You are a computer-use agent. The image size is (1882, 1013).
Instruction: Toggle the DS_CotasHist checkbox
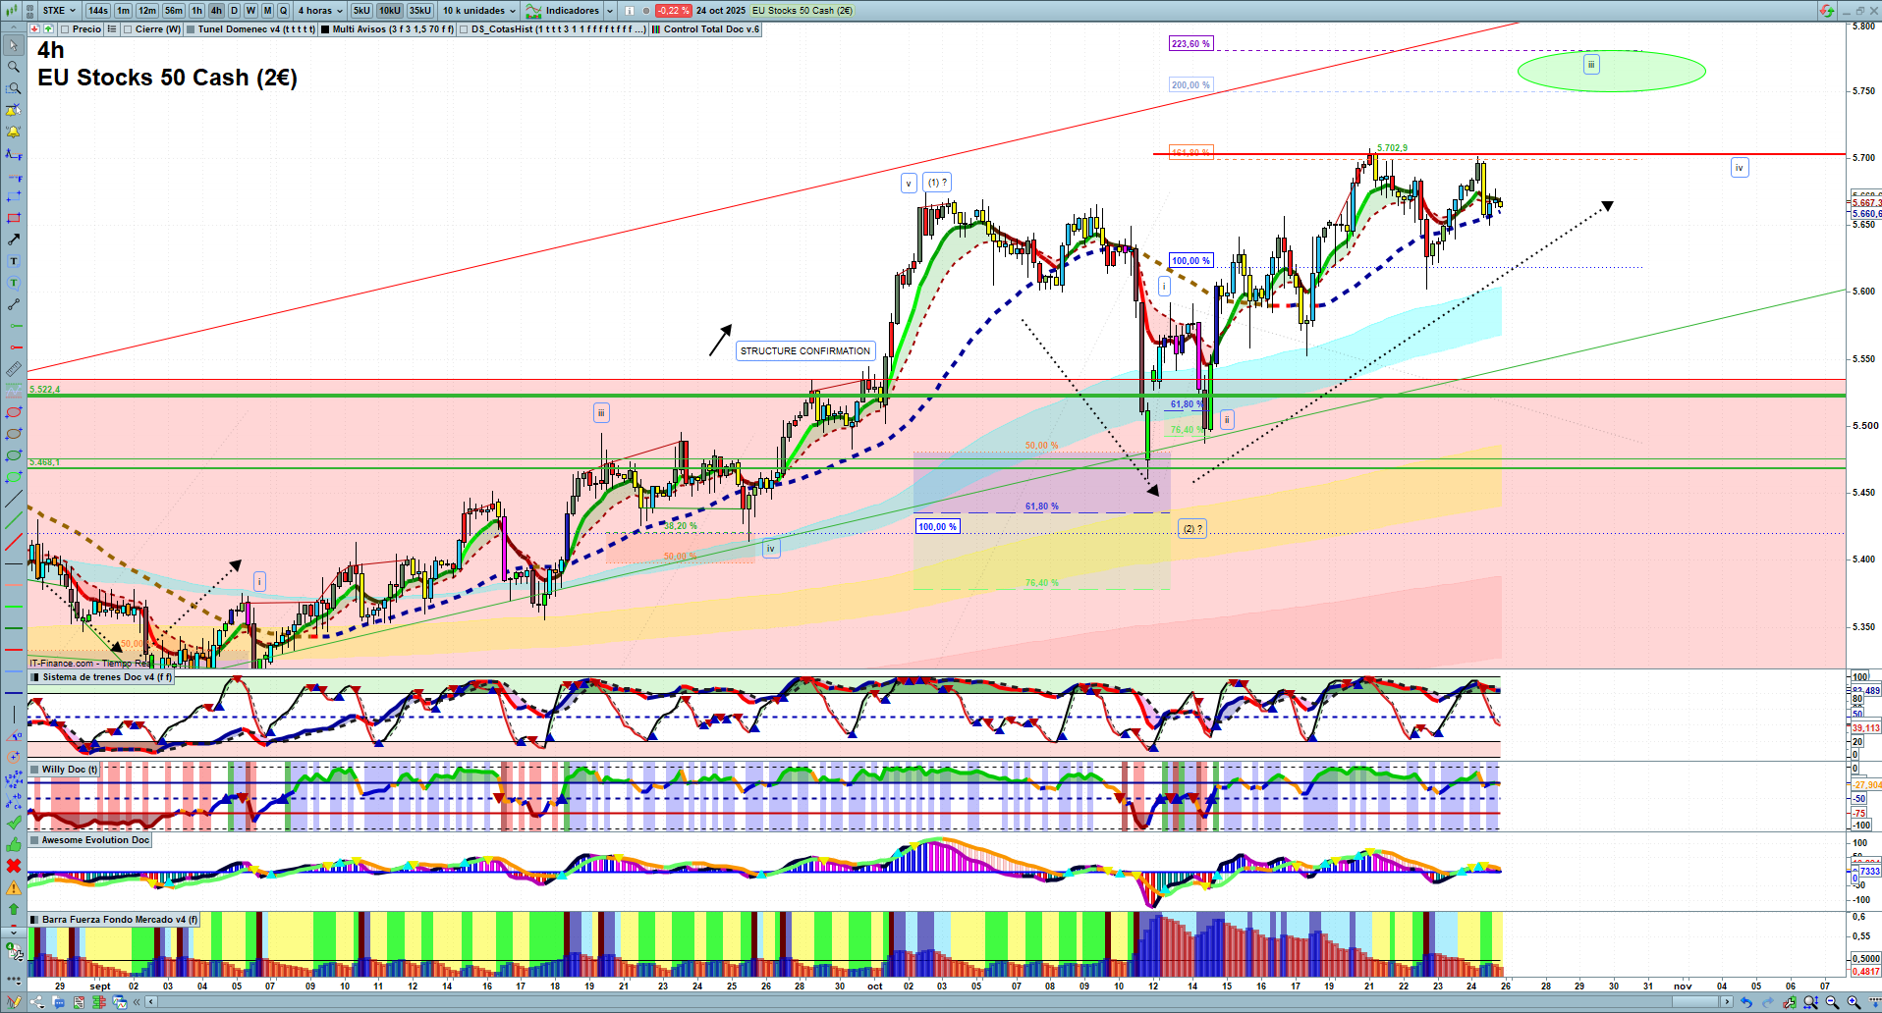click(x=464, y=29)
